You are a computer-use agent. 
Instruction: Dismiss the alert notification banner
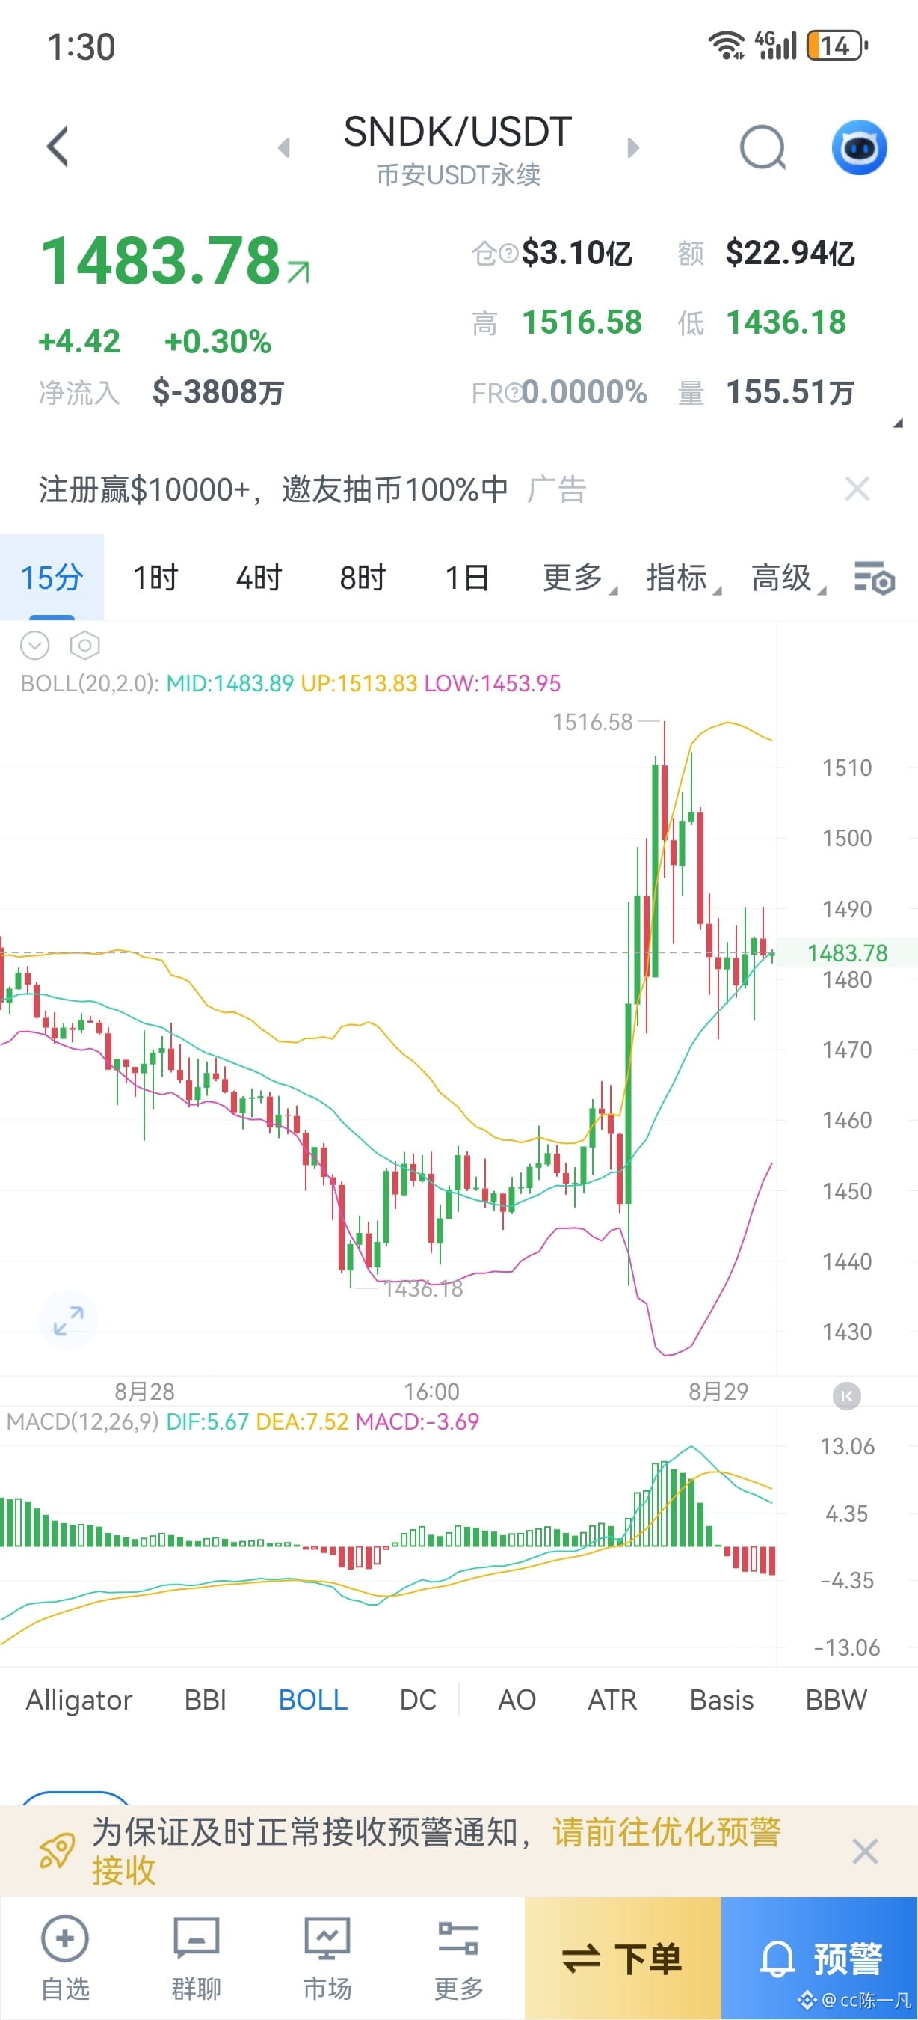pyautogui.click(x=865, y=1852)
